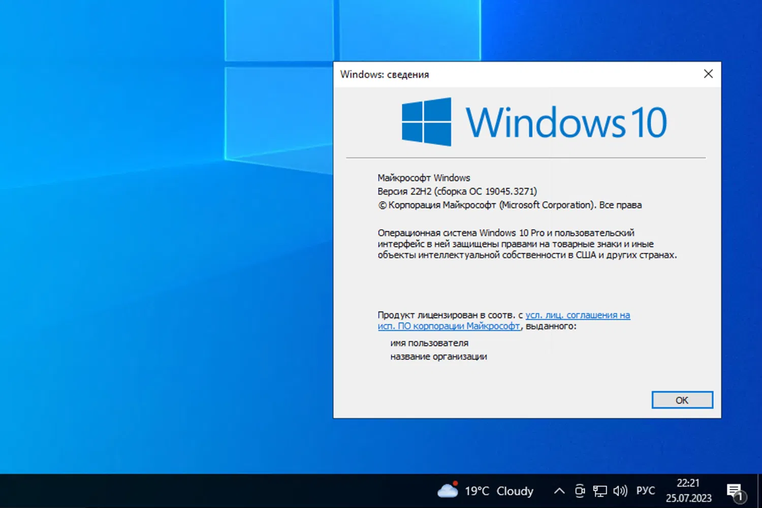Click the notification count badge showing 1
Screen dimensions: 762x508
point(742,496)
